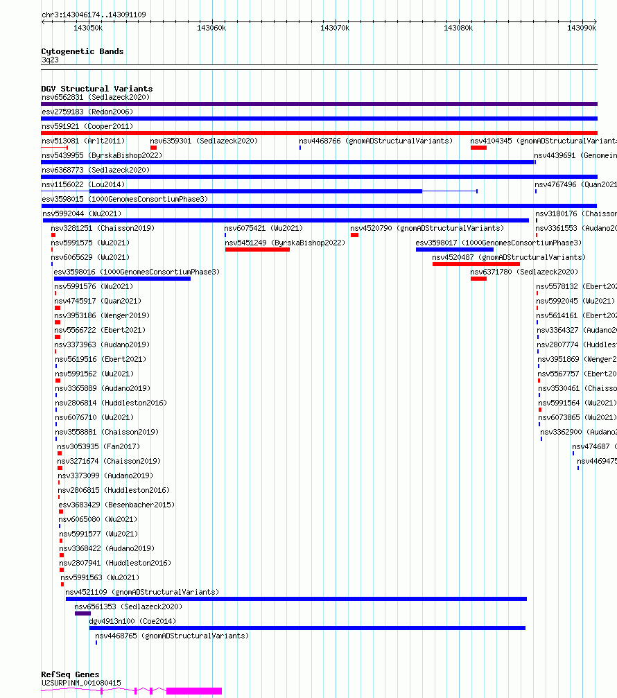Select the nsv5992045 (Wu2021) label

(575, 301)
